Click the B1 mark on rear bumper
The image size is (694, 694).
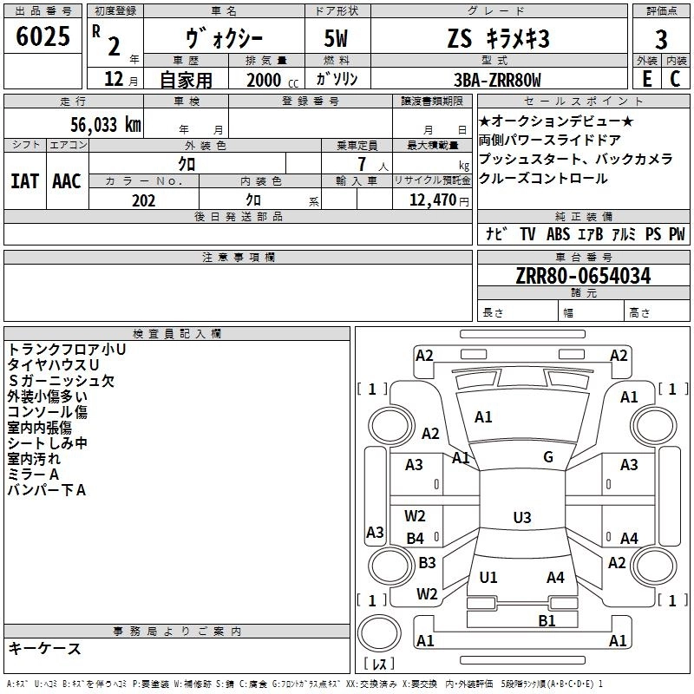(547, 620)
